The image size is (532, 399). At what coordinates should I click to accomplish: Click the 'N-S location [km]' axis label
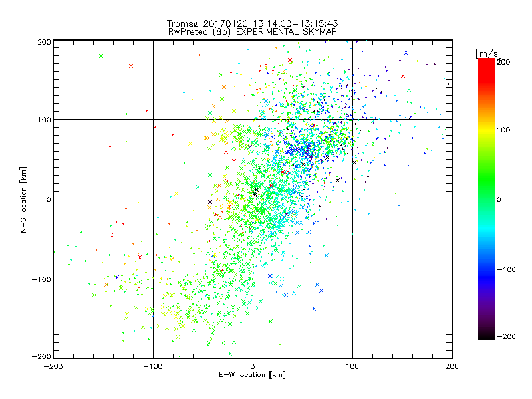click(x=23, y=199)
